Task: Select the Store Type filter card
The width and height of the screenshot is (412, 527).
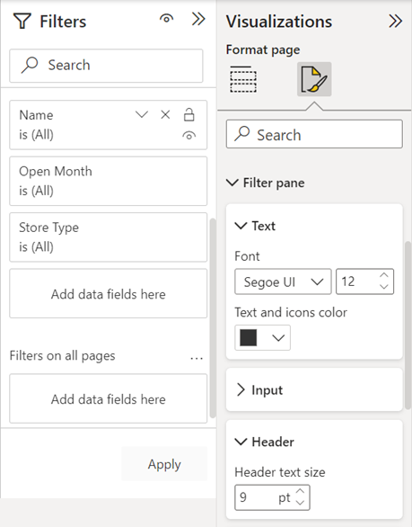Action: click(108, 237)
